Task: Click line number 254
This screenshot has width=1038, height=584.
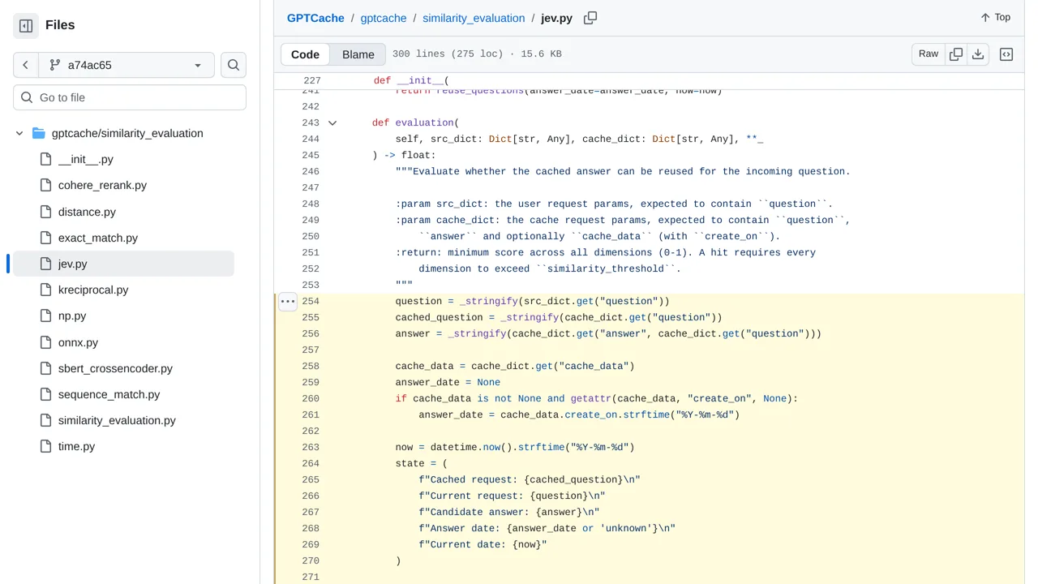Action: [310, 302]
